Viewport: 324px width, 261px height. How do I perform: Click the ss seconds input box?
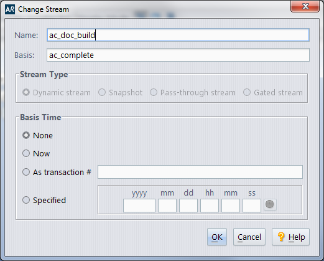pyautogui.click(x=252, y=206)
